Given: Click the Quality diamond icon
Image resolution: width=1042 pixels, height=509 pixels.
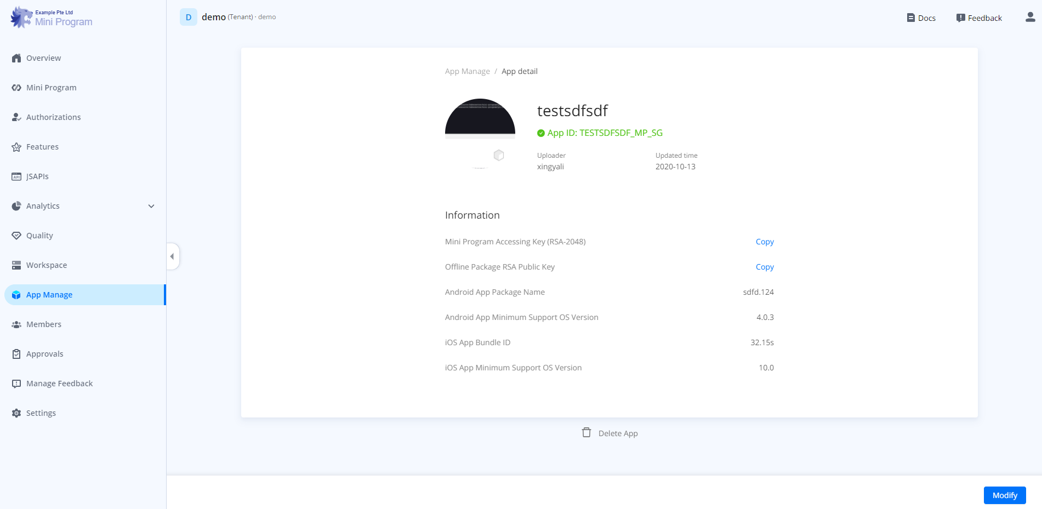Looking at the screenshot, I should 16,236.
